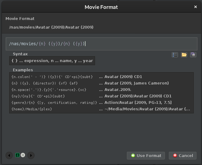
Task: Choose the {home}/Media/{plex} example
Action: point(52,109)
